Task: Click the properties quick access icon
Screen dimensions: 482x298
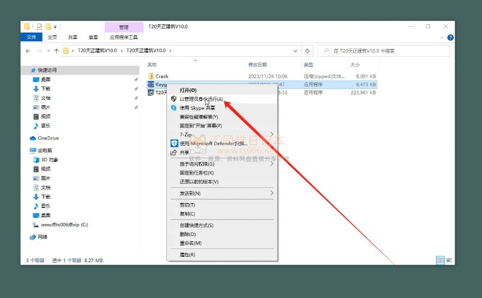Action: point(39,27)
